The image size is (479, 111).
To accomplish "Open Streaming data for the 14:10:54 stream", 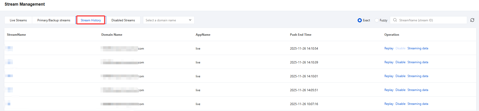I will pyautogui.click(x=418, y=48).
